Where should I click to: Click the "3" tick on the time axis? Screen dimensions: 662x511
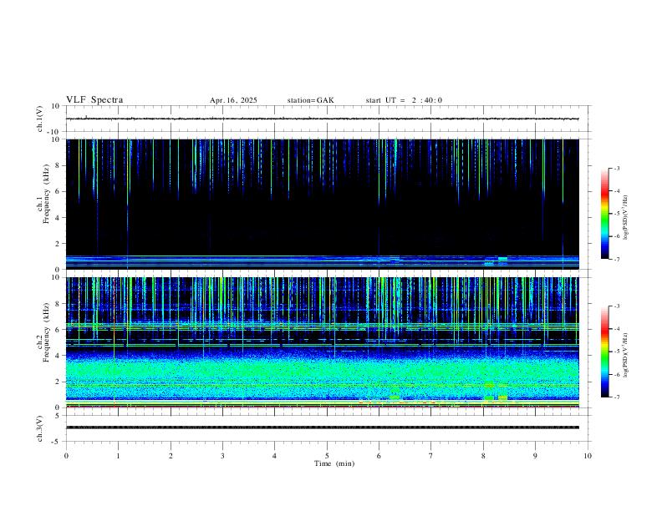pos(222,456)
